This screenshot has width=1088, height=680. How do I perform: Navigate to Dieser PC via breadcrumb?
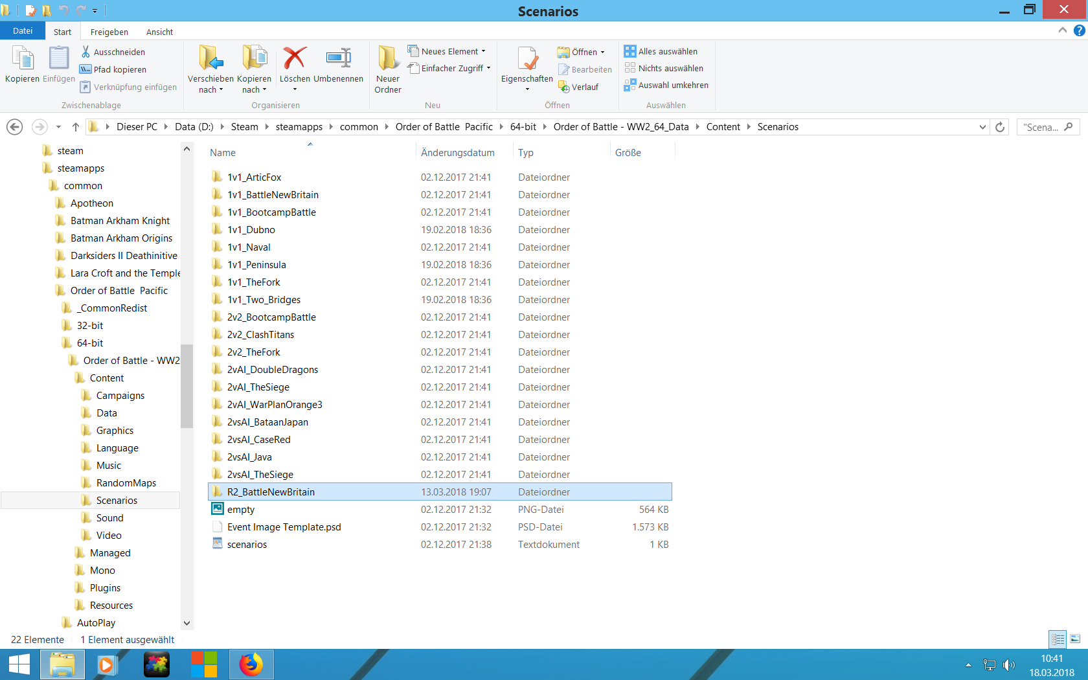pos(137,126)
